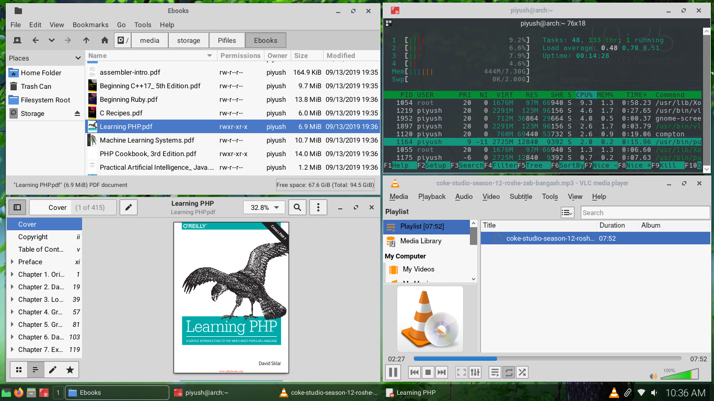The image size is (714, 401).
Task: Toggle loop repeat mode in VLC
Action: [x=509, y=372]
